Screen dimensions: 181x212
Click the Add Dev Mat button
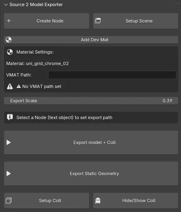91,40
